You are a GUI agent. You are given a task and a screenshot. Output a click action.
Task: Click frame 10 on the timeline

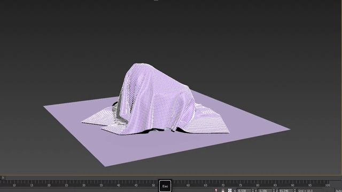[14, 185]
